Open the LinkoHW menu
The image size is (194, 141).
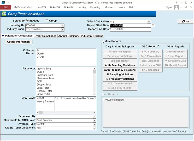coord(69,7)
